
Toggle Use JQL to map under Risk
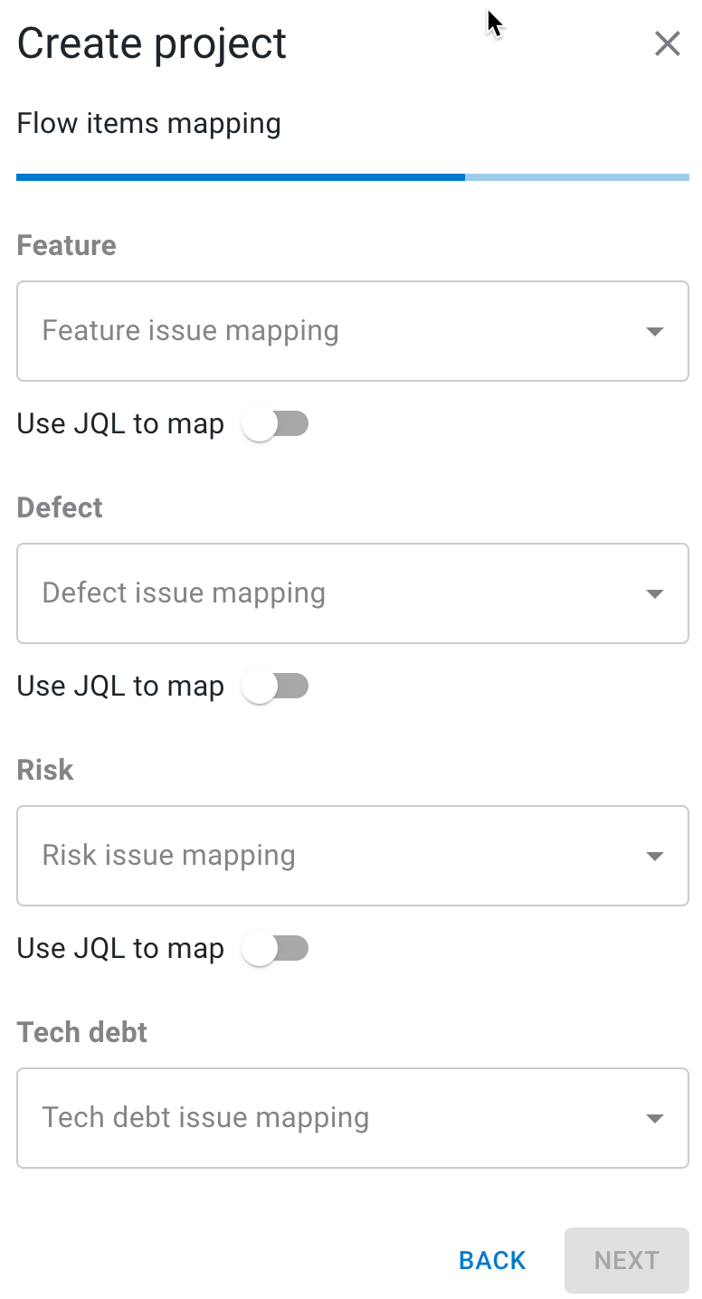click(x=276, y=948)
